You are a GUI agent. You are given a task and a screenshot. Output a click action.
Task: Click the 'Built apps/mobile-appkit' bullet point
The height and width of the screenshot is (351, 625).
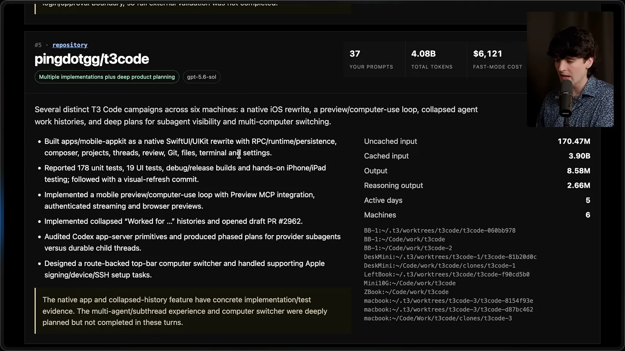(190, 147)
